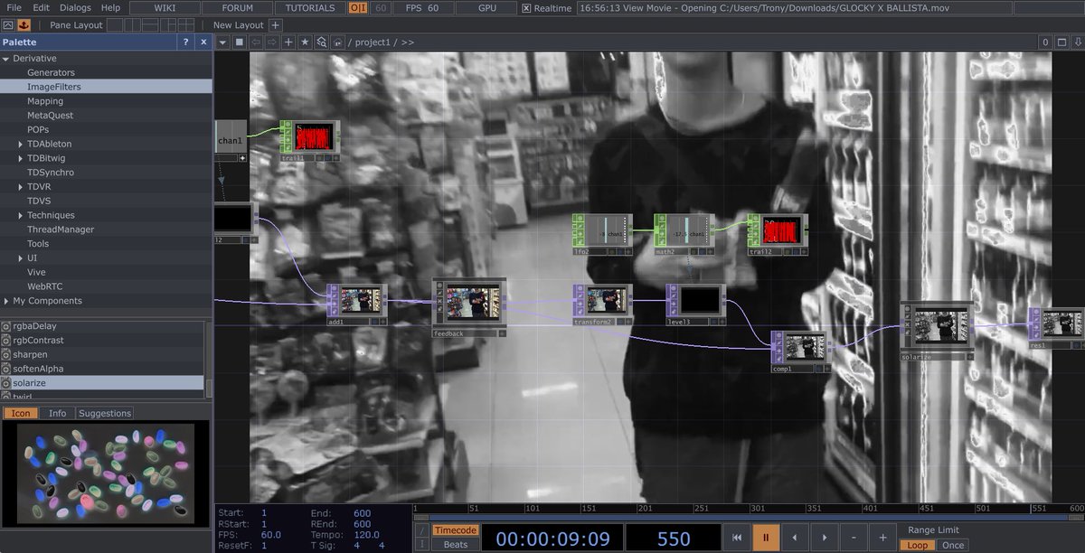Step one frame forward in timeline
1085x553 pixels.
pyautogui.click(x=824, y=538)
